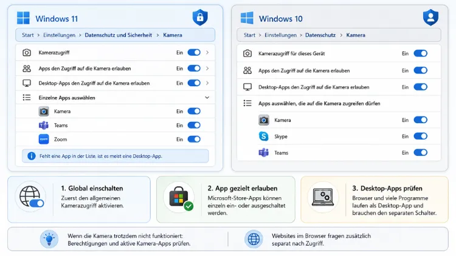Image resolution: width=456 pixels, height=256 pixels.
Task: Click people icon beside Apps den Zugriff, Windows 11
Action: pos(27,69)
